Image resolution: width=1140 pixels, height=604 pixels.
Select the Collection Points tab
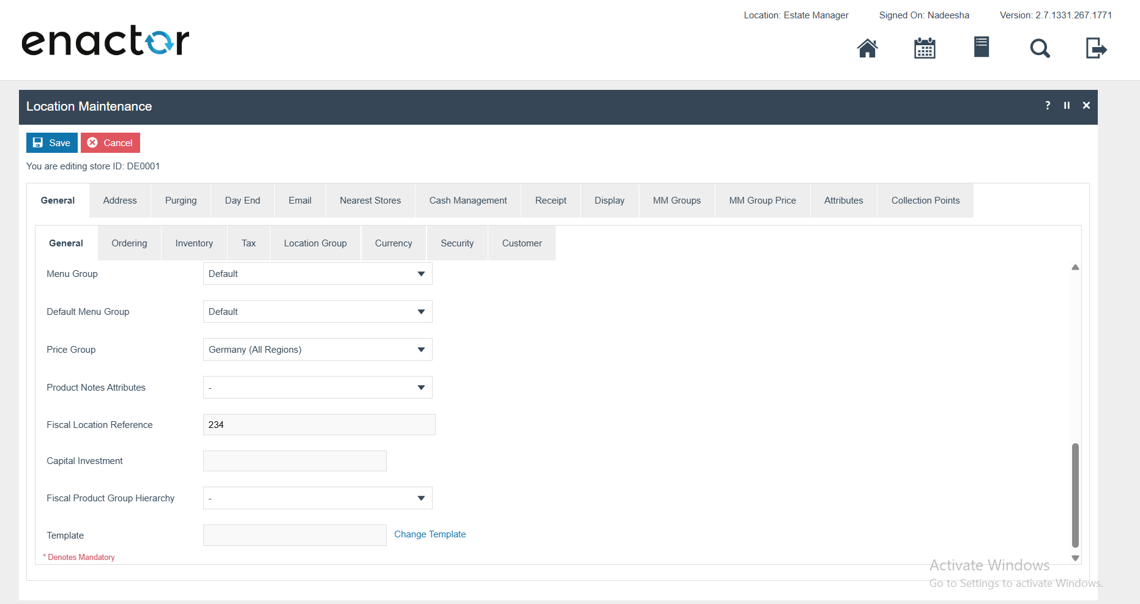coord(925,201)
